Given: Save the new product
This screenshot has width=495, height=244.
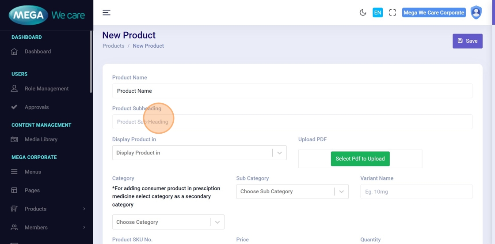Looking at the screenshot, I should tap(467, 41).
